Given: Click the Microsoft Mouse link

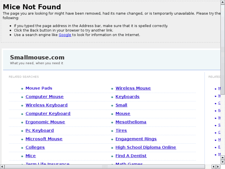Looking at the screenshot, I should coord(44,139).
